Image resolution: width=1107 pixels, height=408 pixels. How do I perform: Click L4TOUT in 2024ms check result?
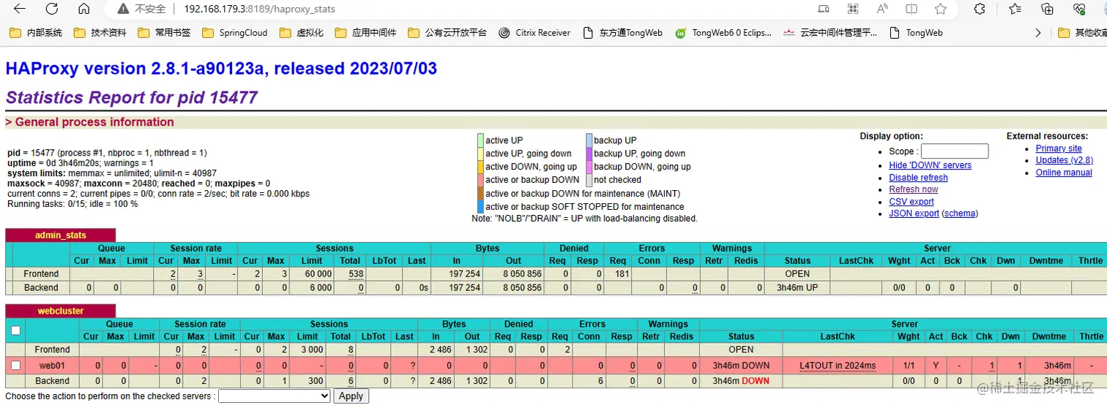838,366
